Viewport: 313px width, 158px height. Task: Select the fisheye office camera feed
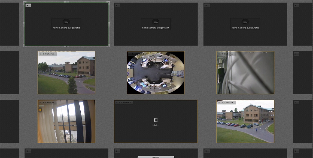[156, 73]
